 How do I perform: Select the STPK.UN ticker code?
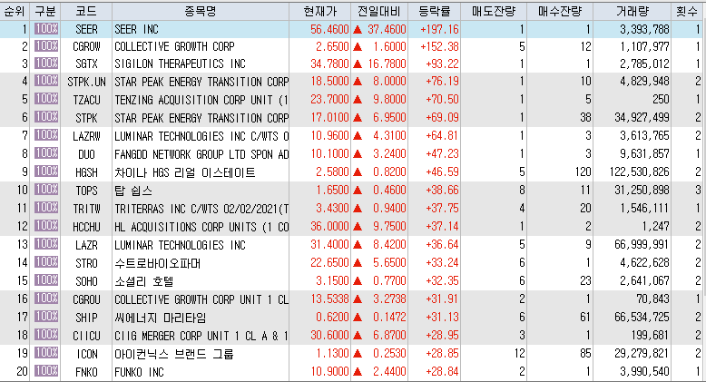[86, 82]
